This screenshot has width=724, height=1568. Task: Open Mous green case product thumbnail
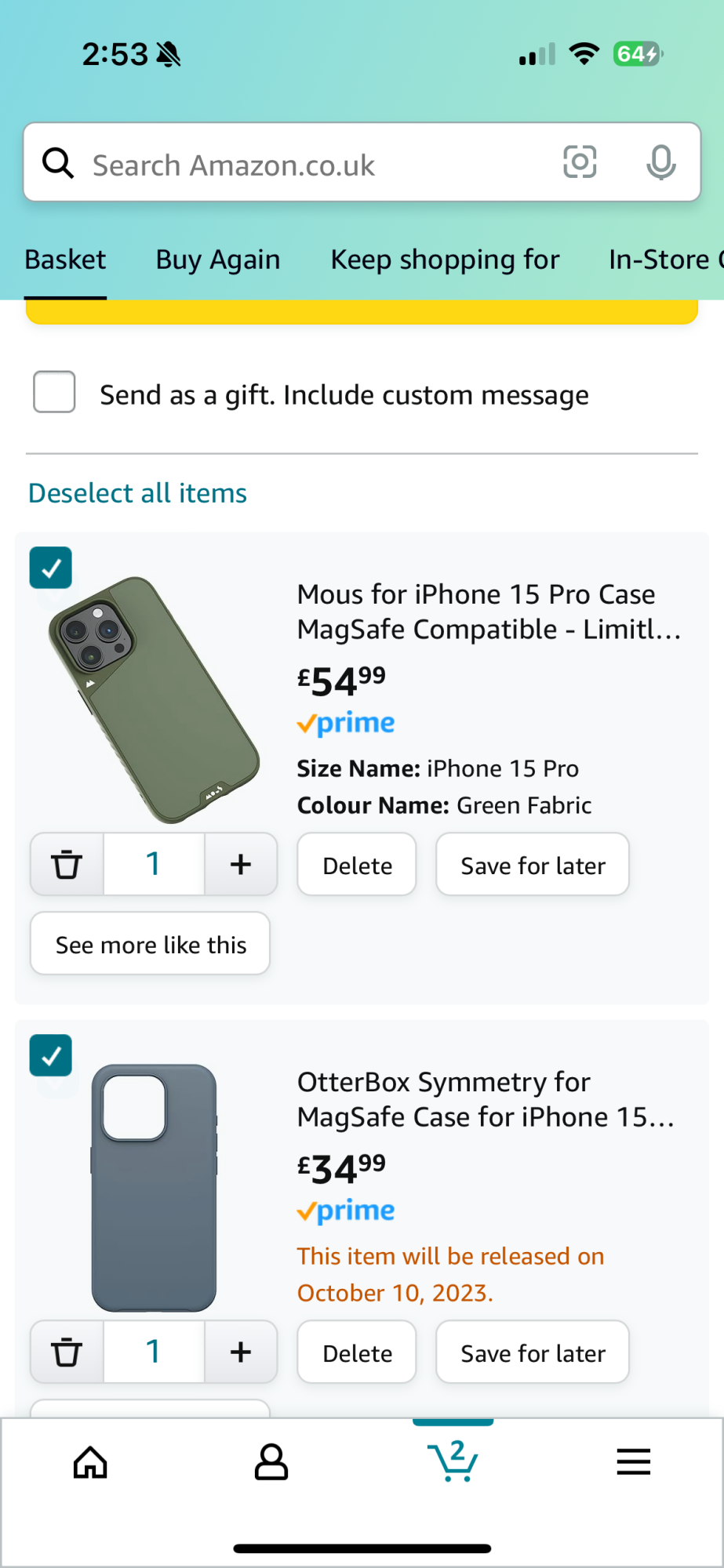click(x=155, y=700)
